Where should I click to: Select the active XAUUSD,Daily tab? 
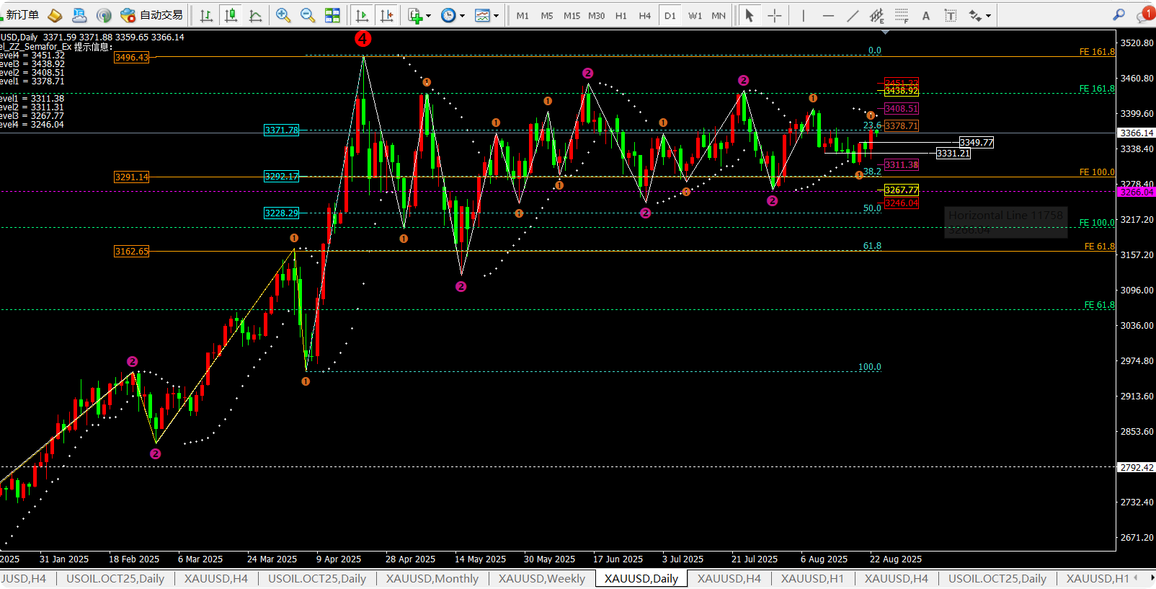tap(641, 578)
